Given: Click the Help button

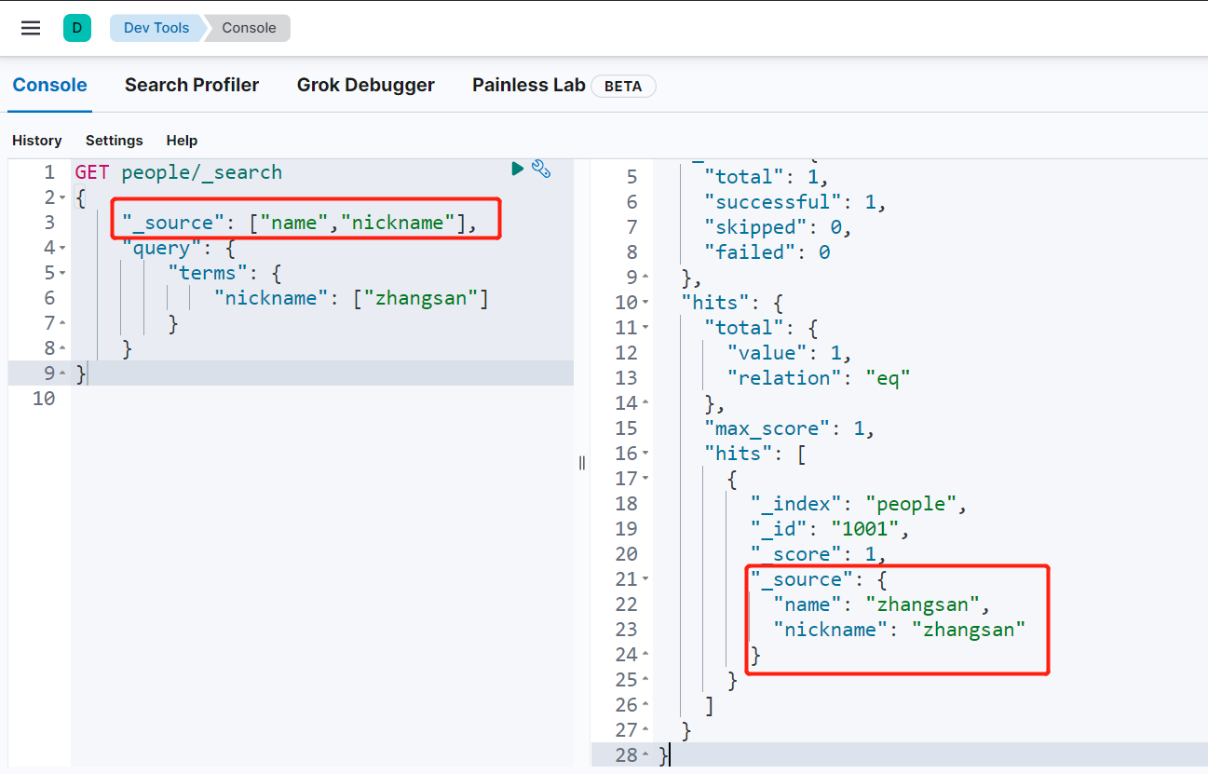Looking at the screenshot, I should [182, 141].
